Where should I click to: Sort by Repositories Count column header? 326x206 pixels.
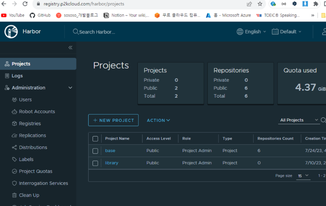(275, 138)
